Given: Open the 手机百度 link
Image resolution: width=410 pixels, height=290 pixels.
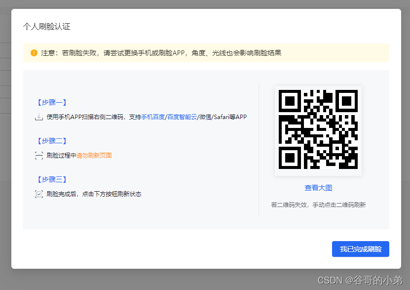Looking at the screenshot, I should click(153, 117).
